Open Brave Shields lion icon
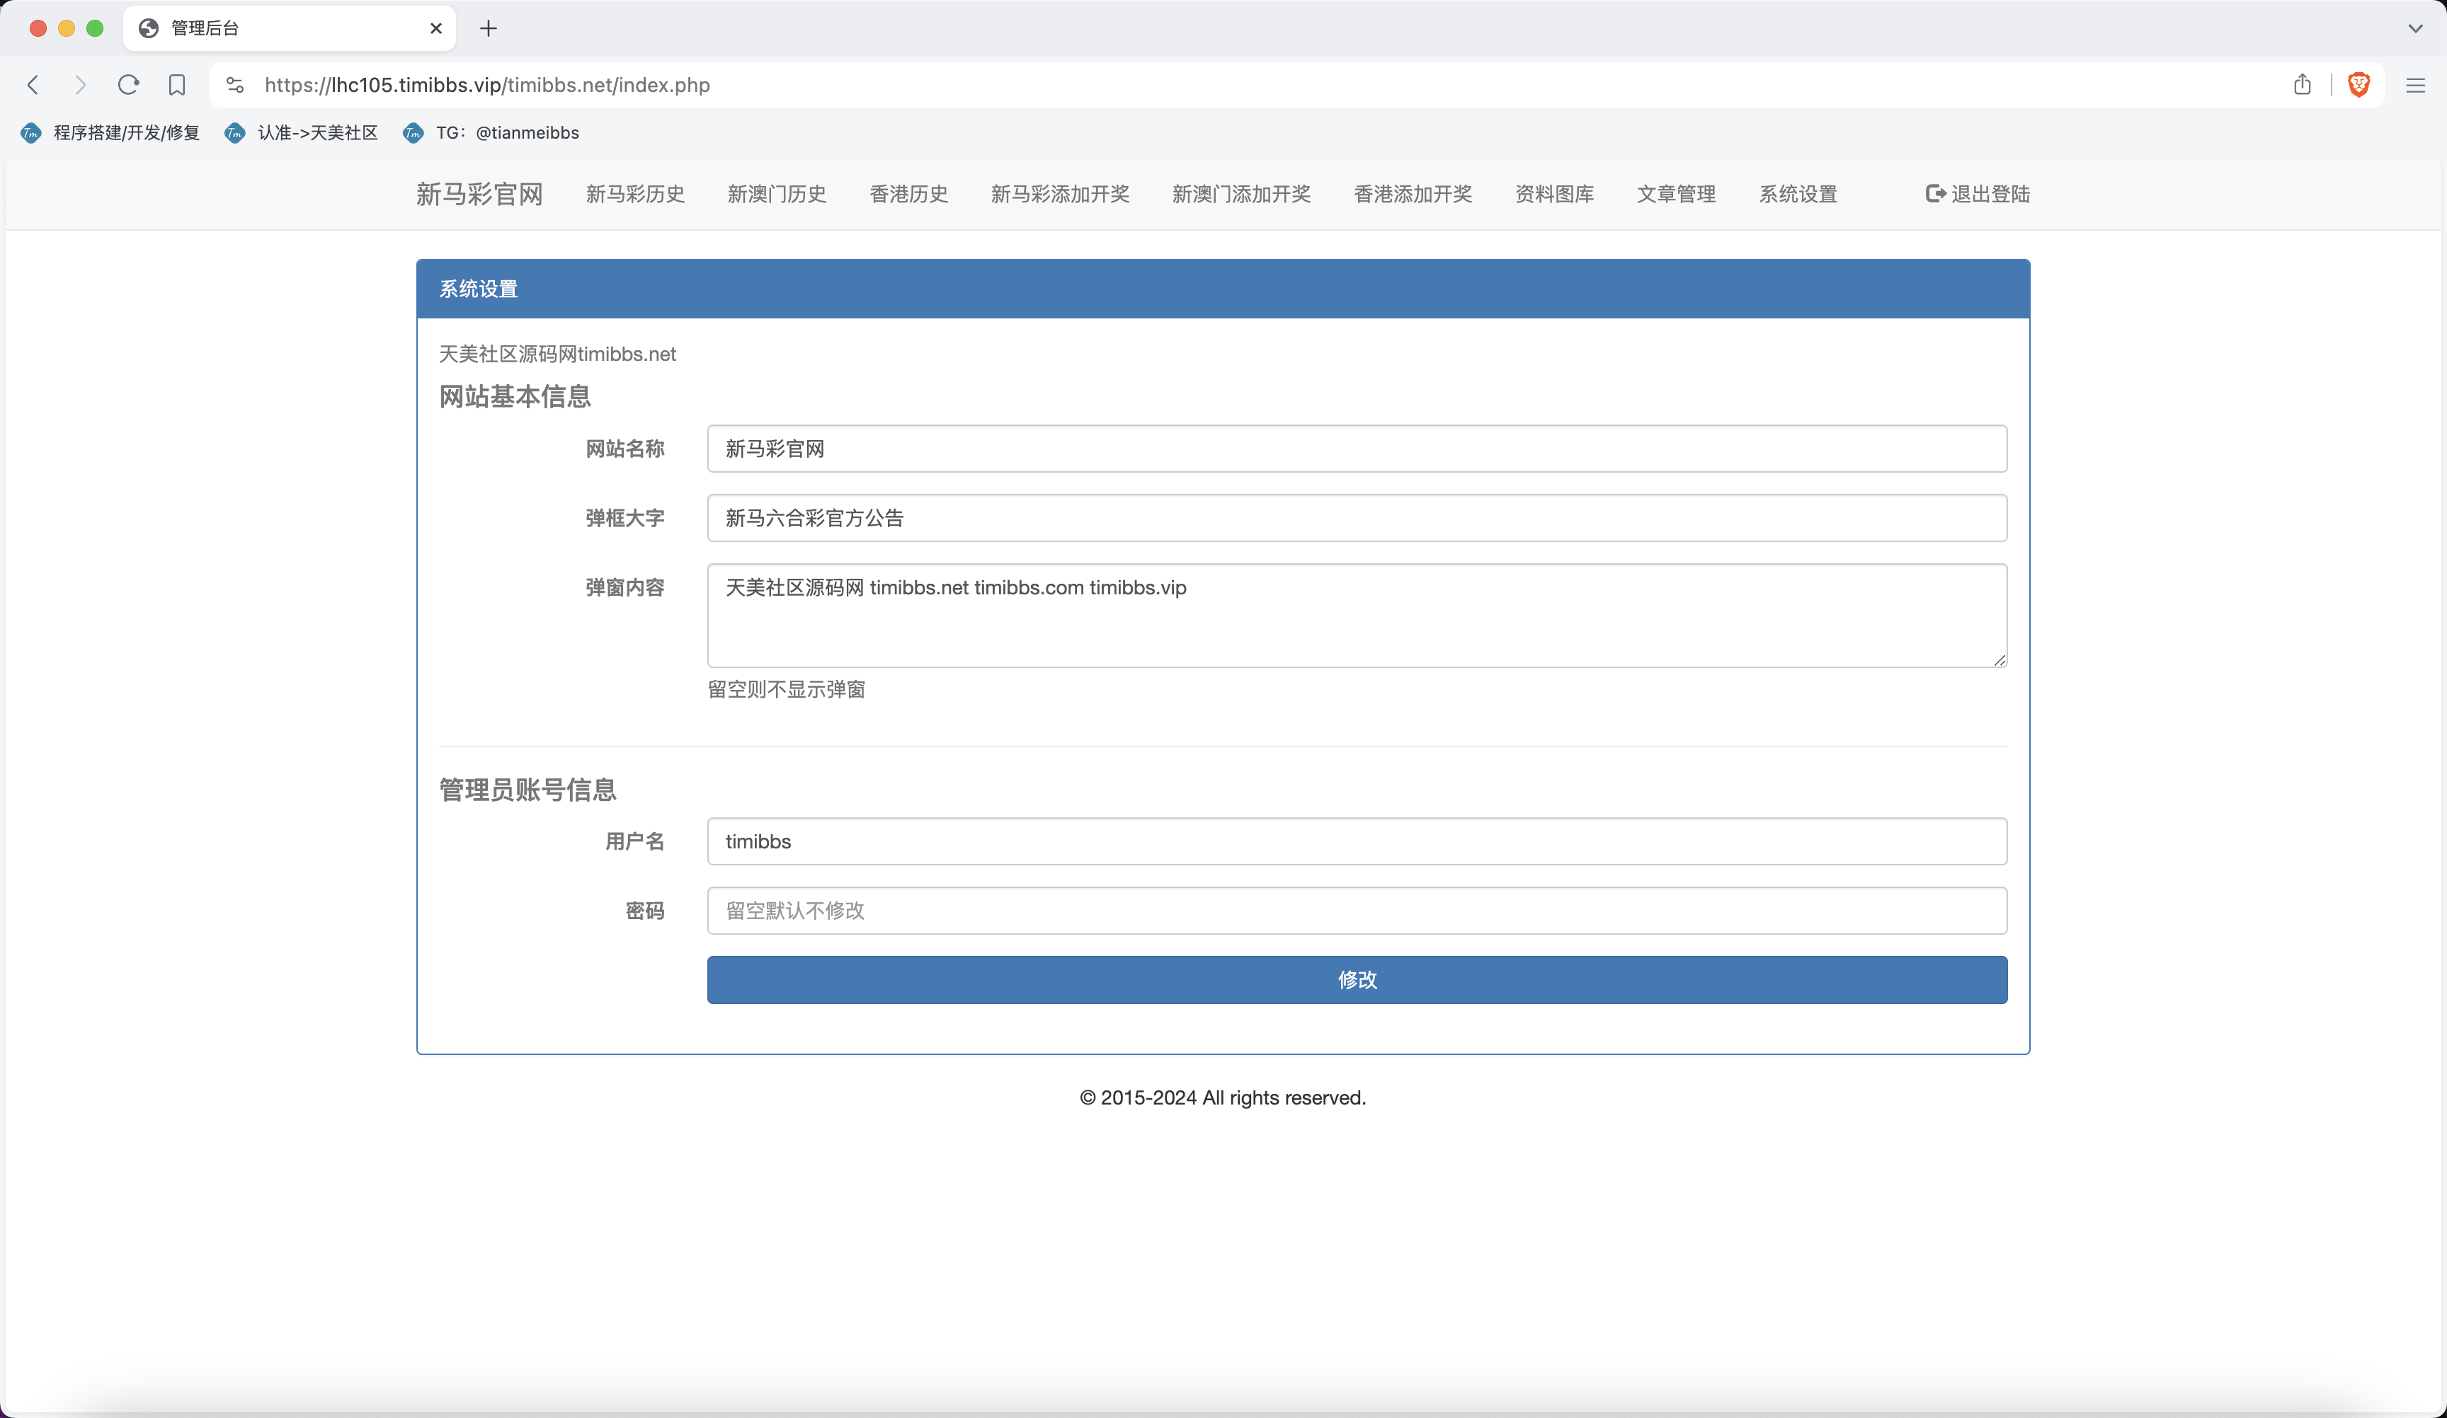 2358,84
